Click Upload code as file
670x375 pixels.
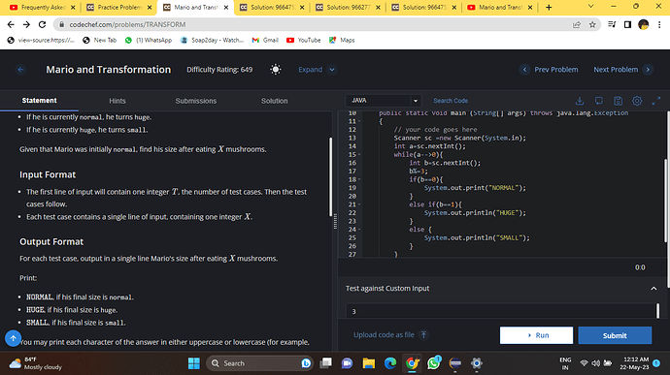389,335
